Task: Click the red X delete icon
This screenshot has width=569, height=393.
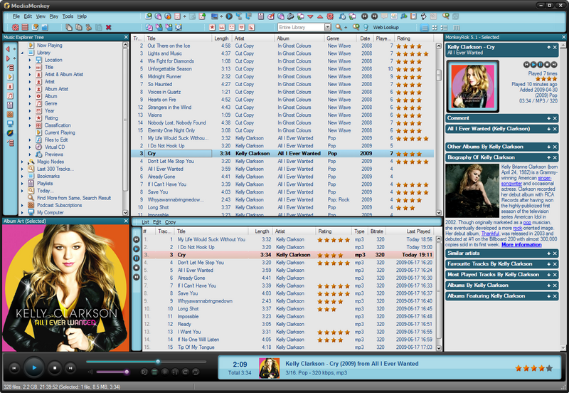Action: click(x=108, y=27)
